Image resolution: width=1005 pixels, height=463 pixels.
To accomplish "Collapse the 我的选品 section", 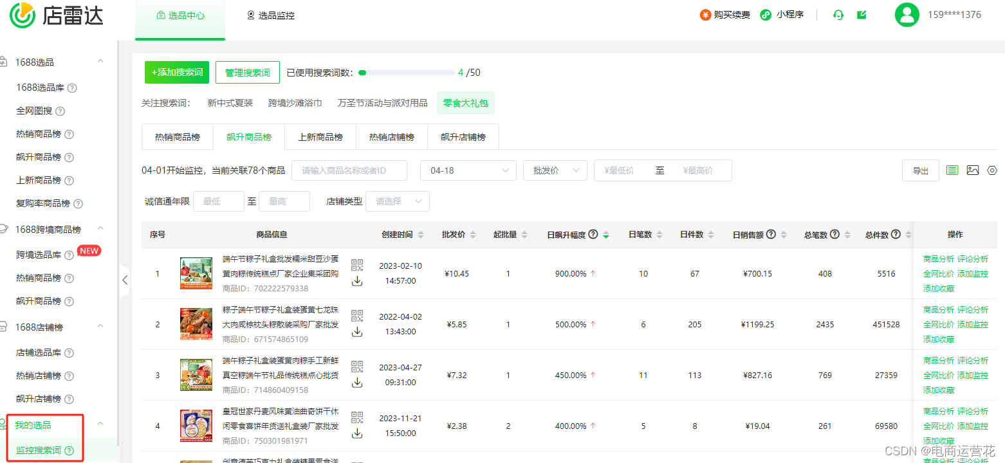I will click(x=100, y=424).
